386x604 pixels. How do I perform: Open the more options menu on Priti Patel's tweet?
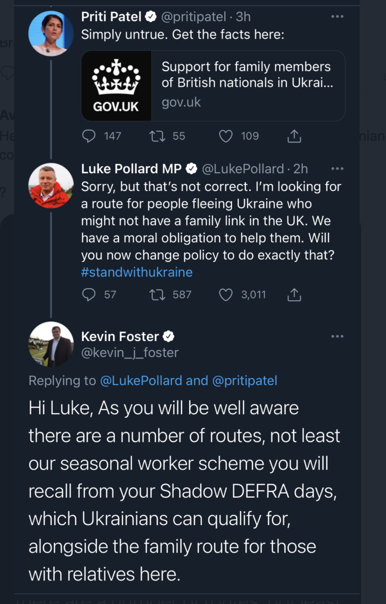(337, 16)
